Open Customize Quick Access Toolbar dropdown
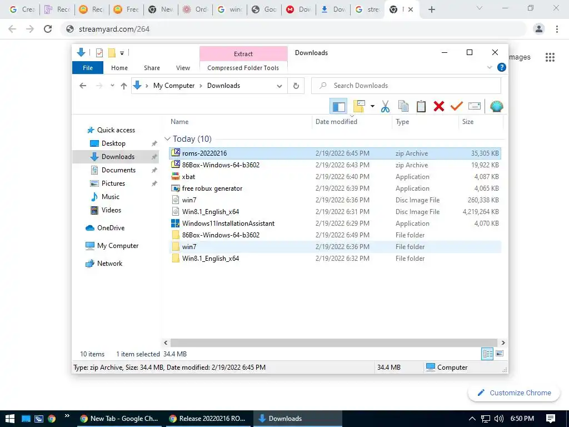The image size is (569, 427). click(x=122, y=53)
